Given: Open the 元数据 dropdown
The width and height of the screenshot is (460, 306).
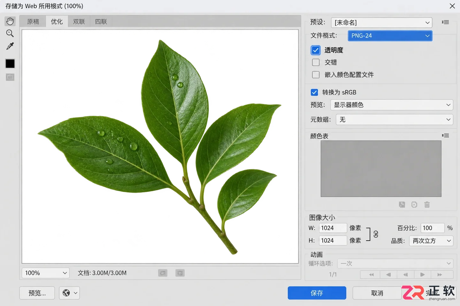Looking at the screenshot, I should pyautogui.click(x=394, y=120).
